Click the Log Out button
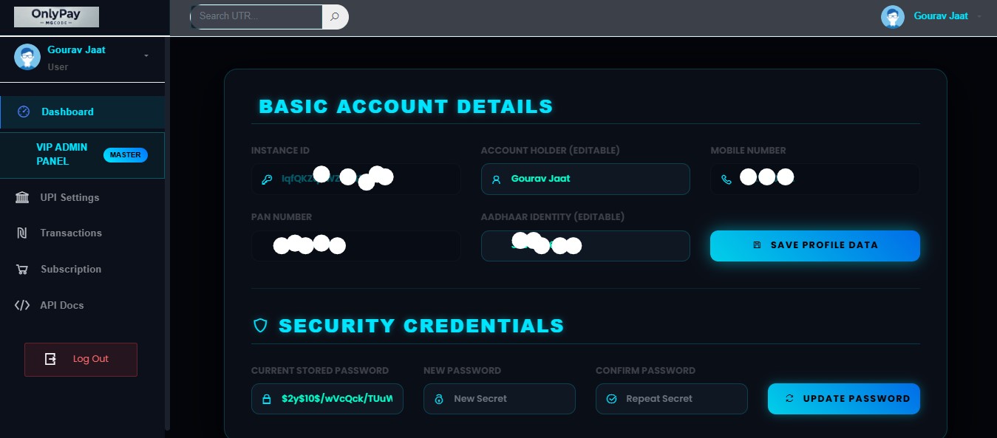This screenshot has width=997, height=438. point(81,359)
